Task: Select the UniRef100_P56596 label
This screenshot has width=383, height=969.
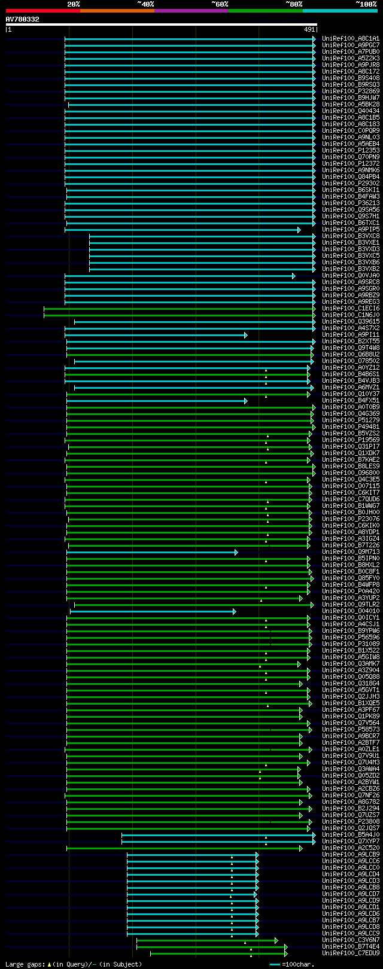Action: coord(351,638)
